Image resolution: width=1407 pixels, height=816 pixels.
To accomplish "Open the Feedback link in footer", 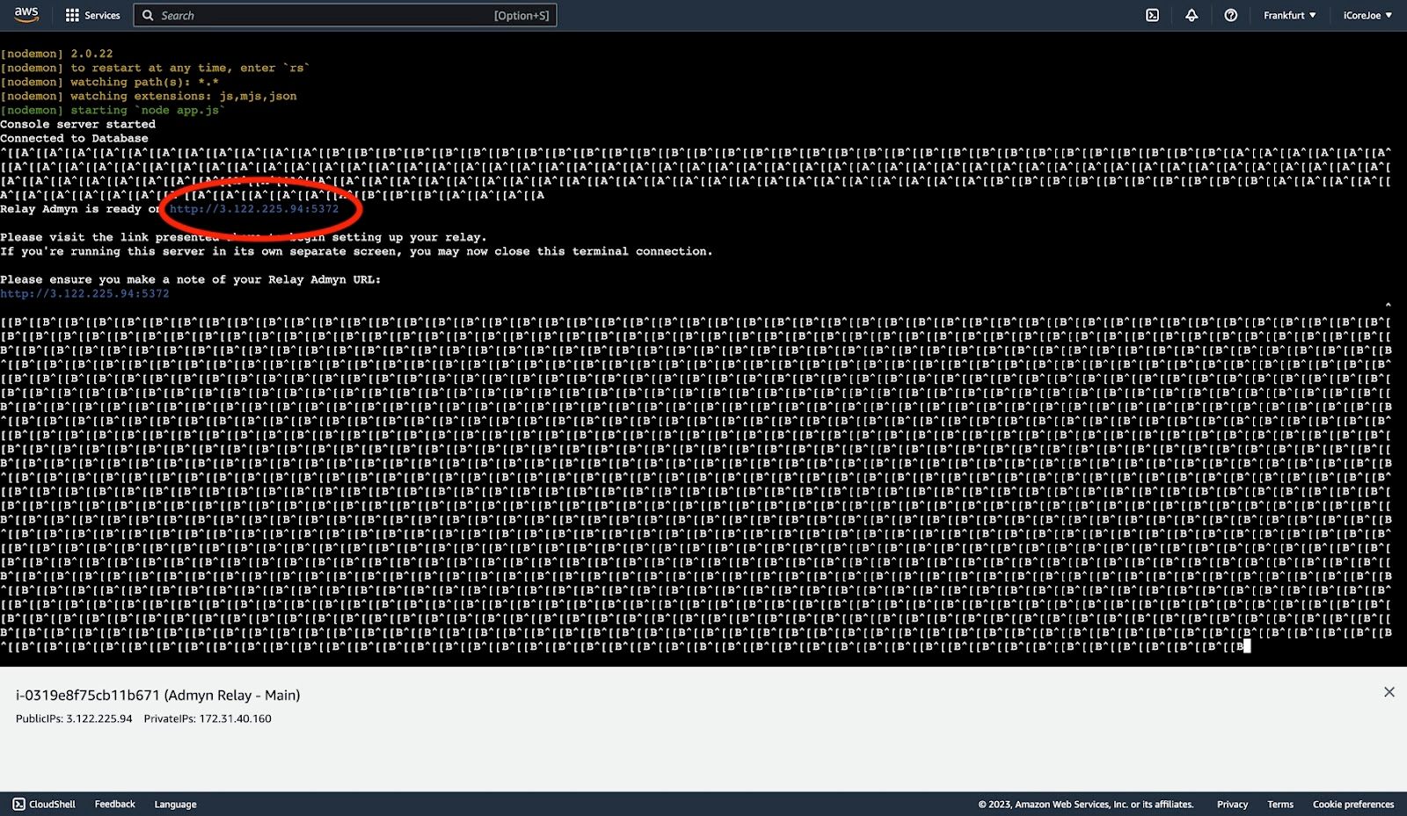I will (115, 804).
